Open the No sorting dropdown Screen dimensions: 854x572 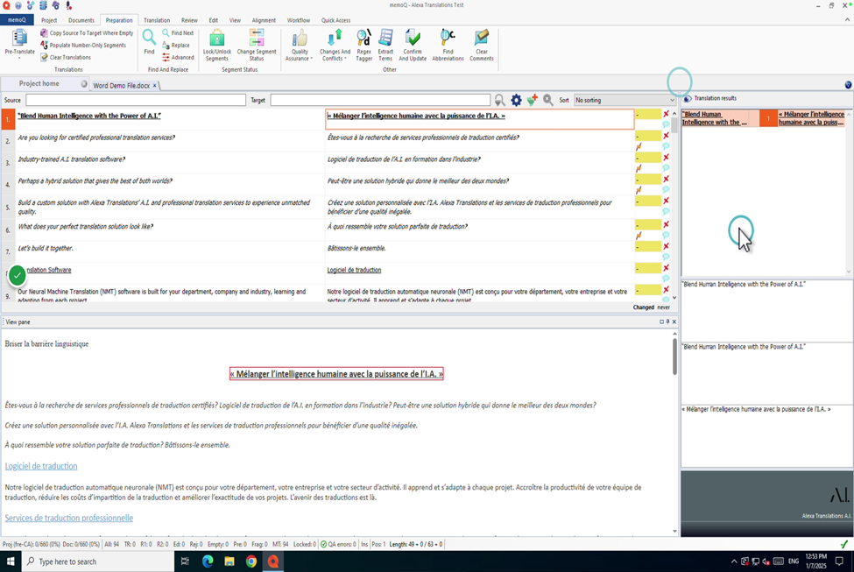[x=625, y=100]
